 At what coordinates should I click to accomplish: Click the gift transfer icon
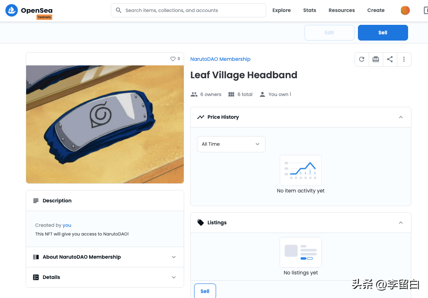pyautogui.click(x=376, y=59)
